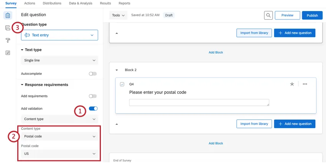
Task: Toggle the Autocomplete switch
Action: (x=93, y=74)
